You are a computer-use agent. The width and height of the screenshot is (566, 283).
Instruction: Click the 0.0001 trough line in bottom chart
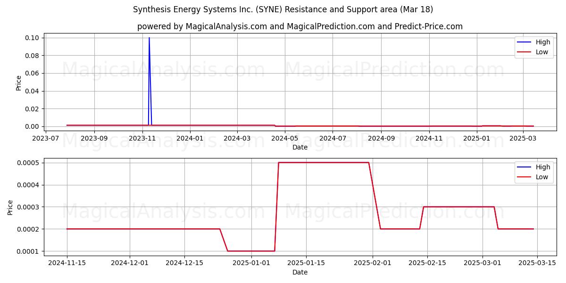click(251, 251)
